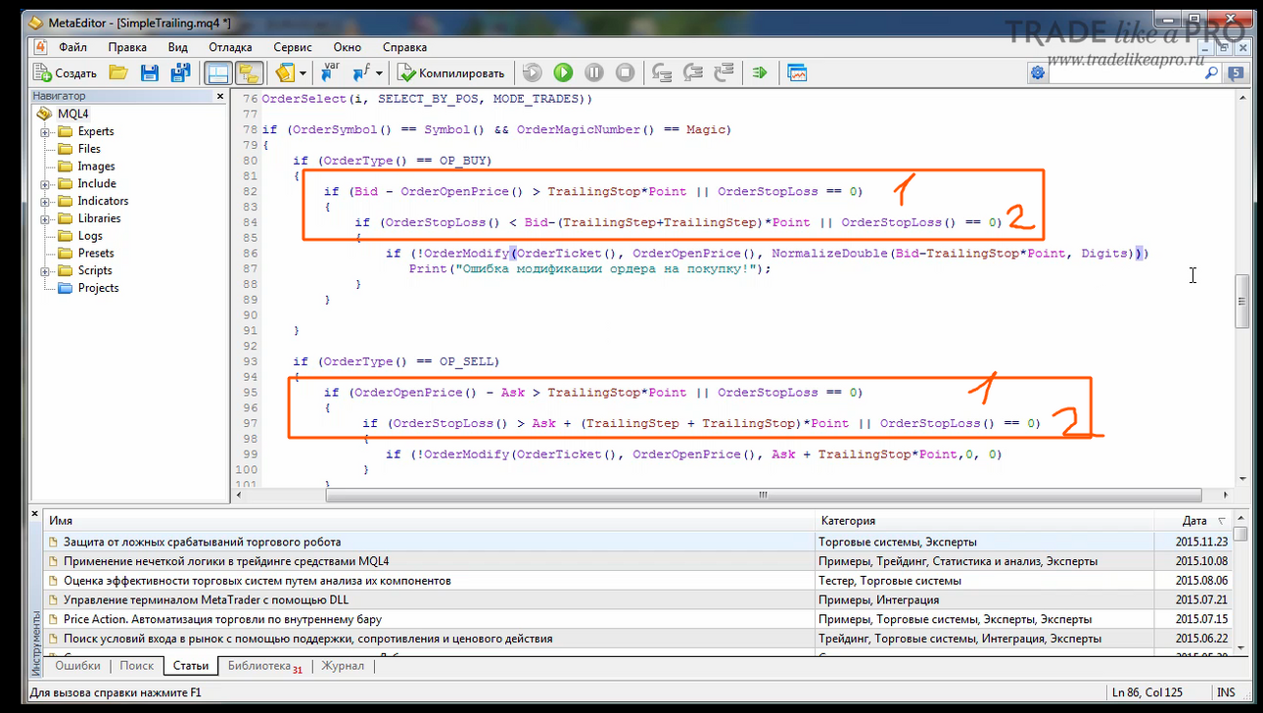
Task: Click the Компилировать compile button
Action: point(451,72)
